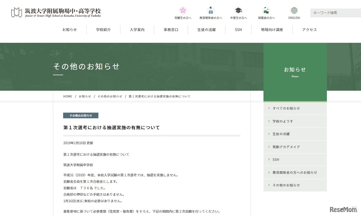Screen dimensions: 361x216
Task: Click the school logo in header
Action: pos(56,12)
